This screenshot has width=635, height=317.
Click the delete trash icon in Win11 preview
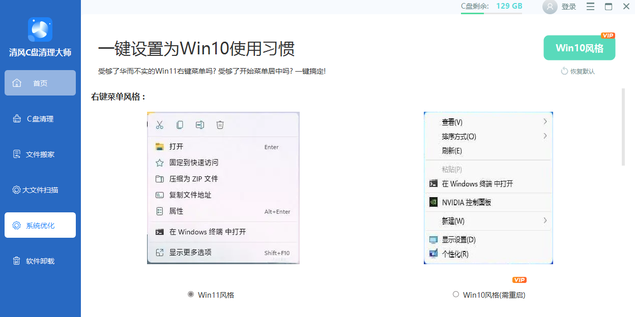220,125
